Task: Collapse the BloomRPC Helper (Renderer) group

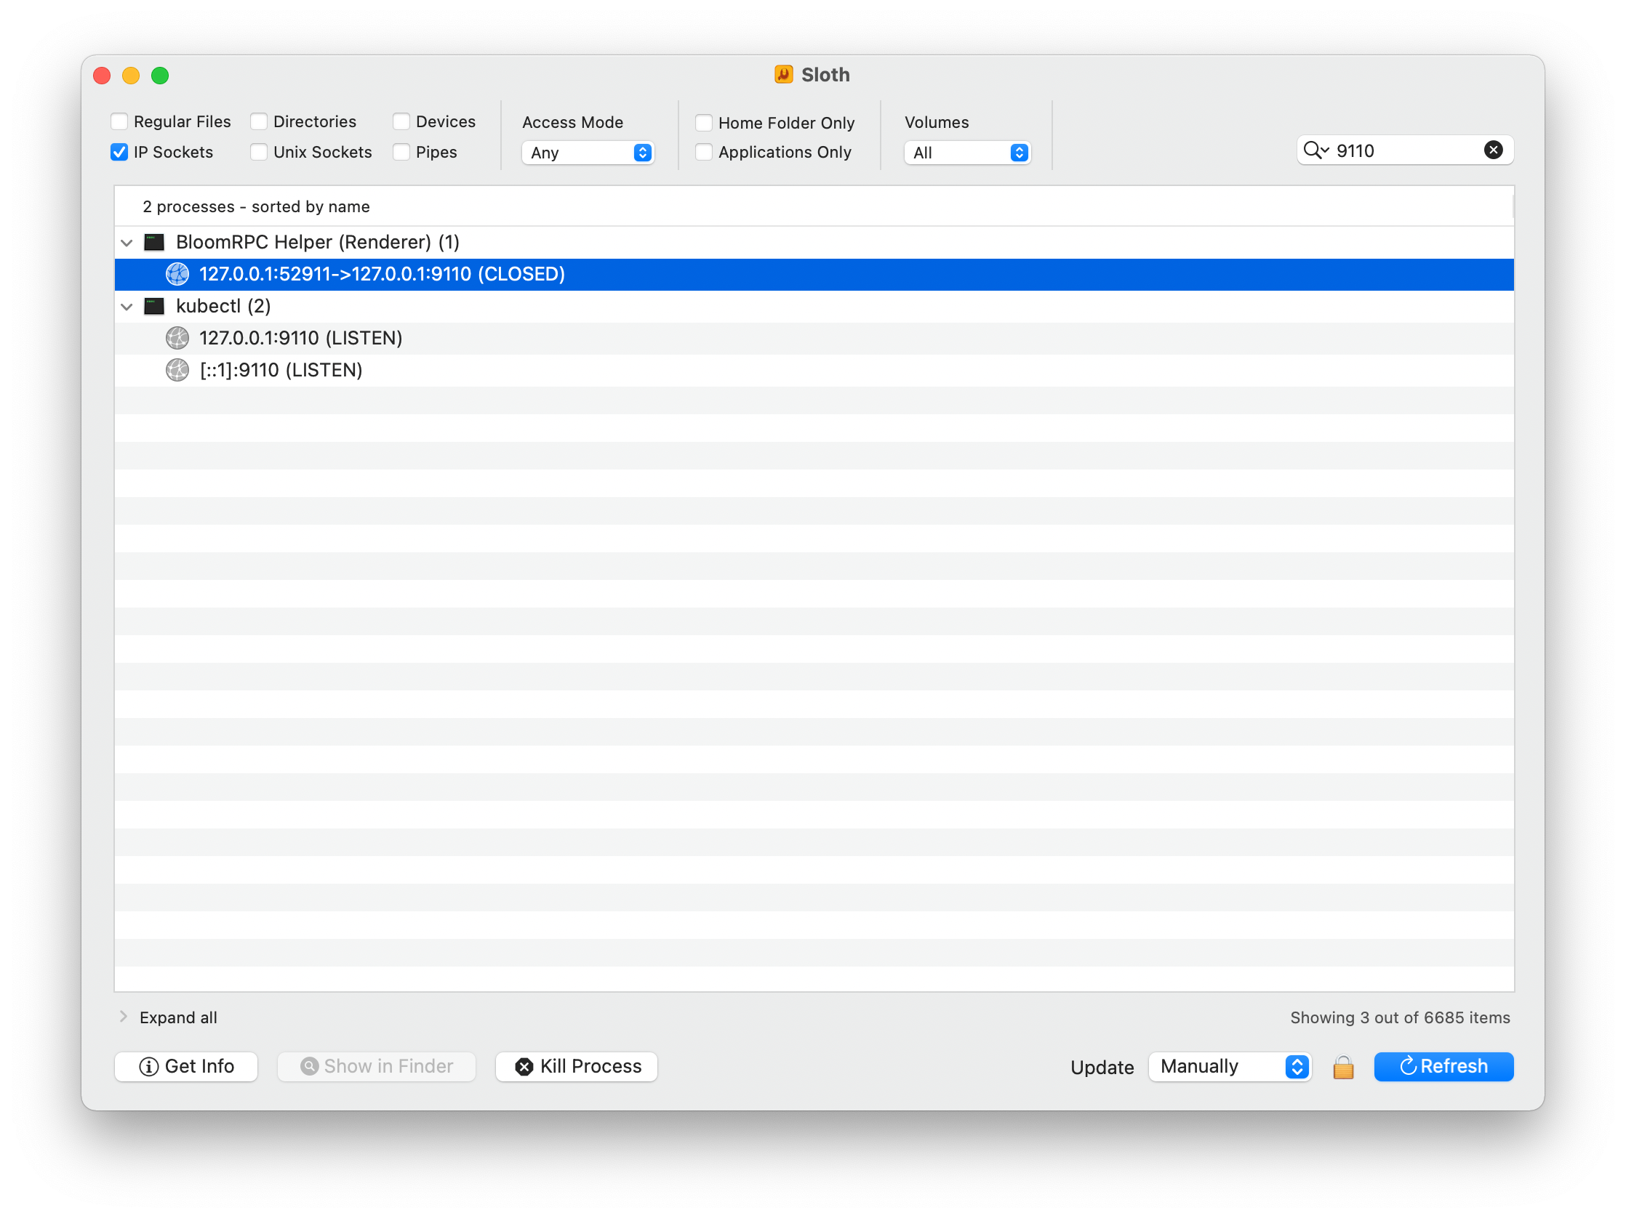Action: (127, 243)
